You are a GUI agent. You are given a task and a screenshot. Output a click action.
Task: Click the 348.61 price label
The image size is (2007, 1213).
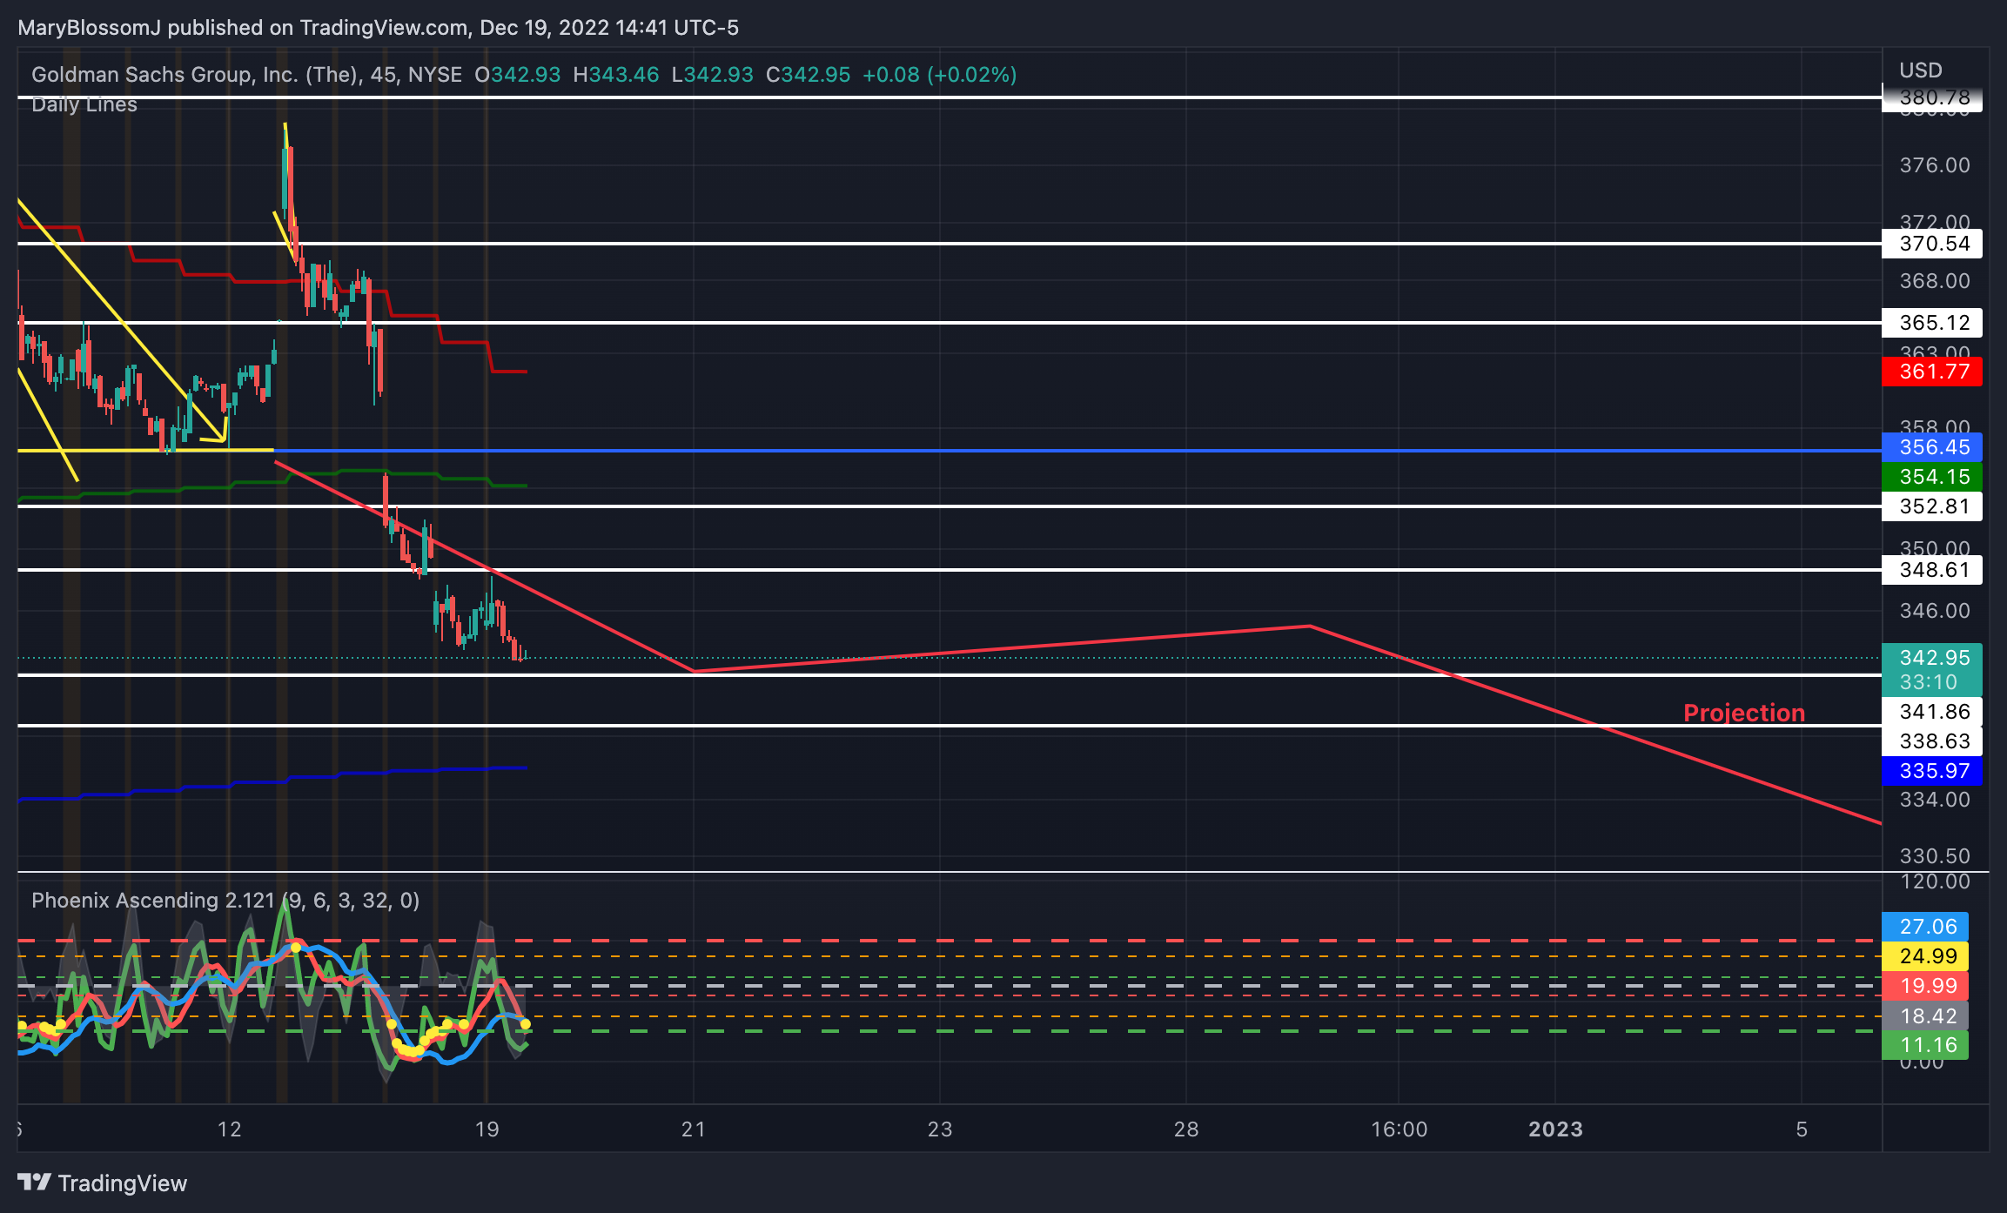coord(1931,570)
